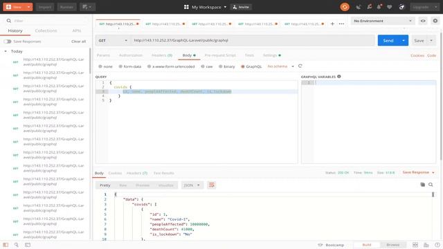The width and height of the screenshot is (443, 249).
Task: Select the raw body type
Action: [x=203, y=66]
